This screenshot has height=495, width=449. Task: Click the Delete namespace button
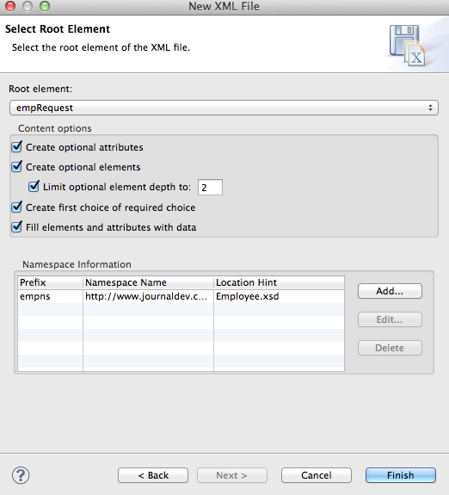(390, 348)
